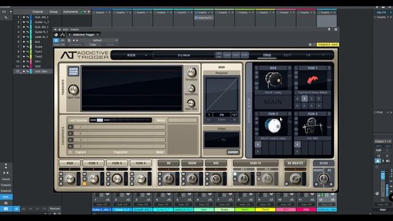Open the Instruments dropdown arrow
The width and height of the screenshot is (393, 221).
85,12
